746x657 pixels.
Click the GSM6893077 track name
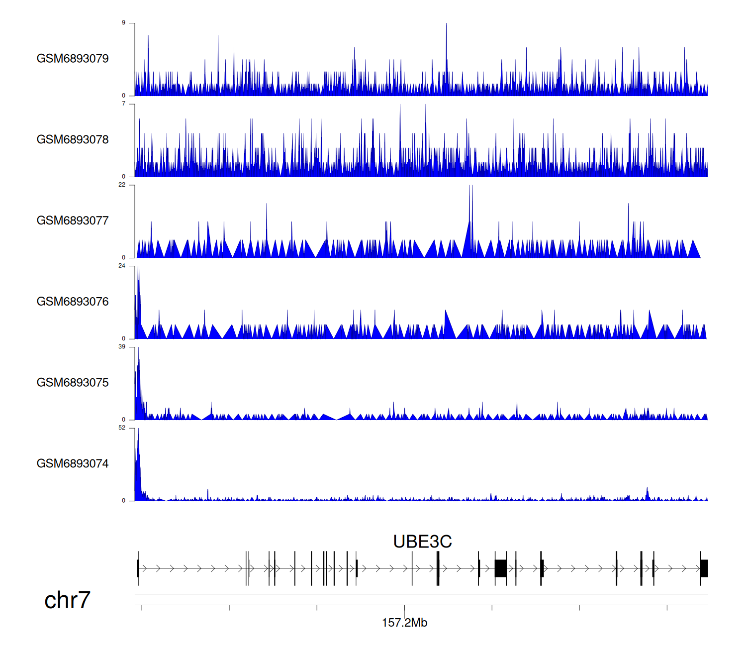tap(73, 221)
